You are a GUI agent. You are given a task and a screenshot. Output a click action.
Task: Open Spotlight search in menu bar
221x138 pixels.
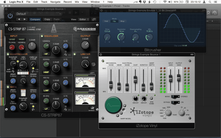pyautogui.click(x=210, y=2)
